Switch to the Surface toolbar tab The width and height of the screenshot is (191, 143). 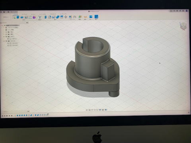tap(25, 14)
